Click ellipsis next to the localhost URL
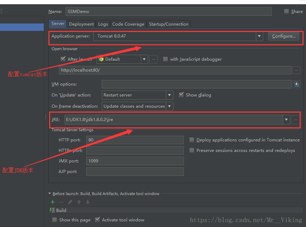This screenshot has width=306, height=227. point(297,70)
